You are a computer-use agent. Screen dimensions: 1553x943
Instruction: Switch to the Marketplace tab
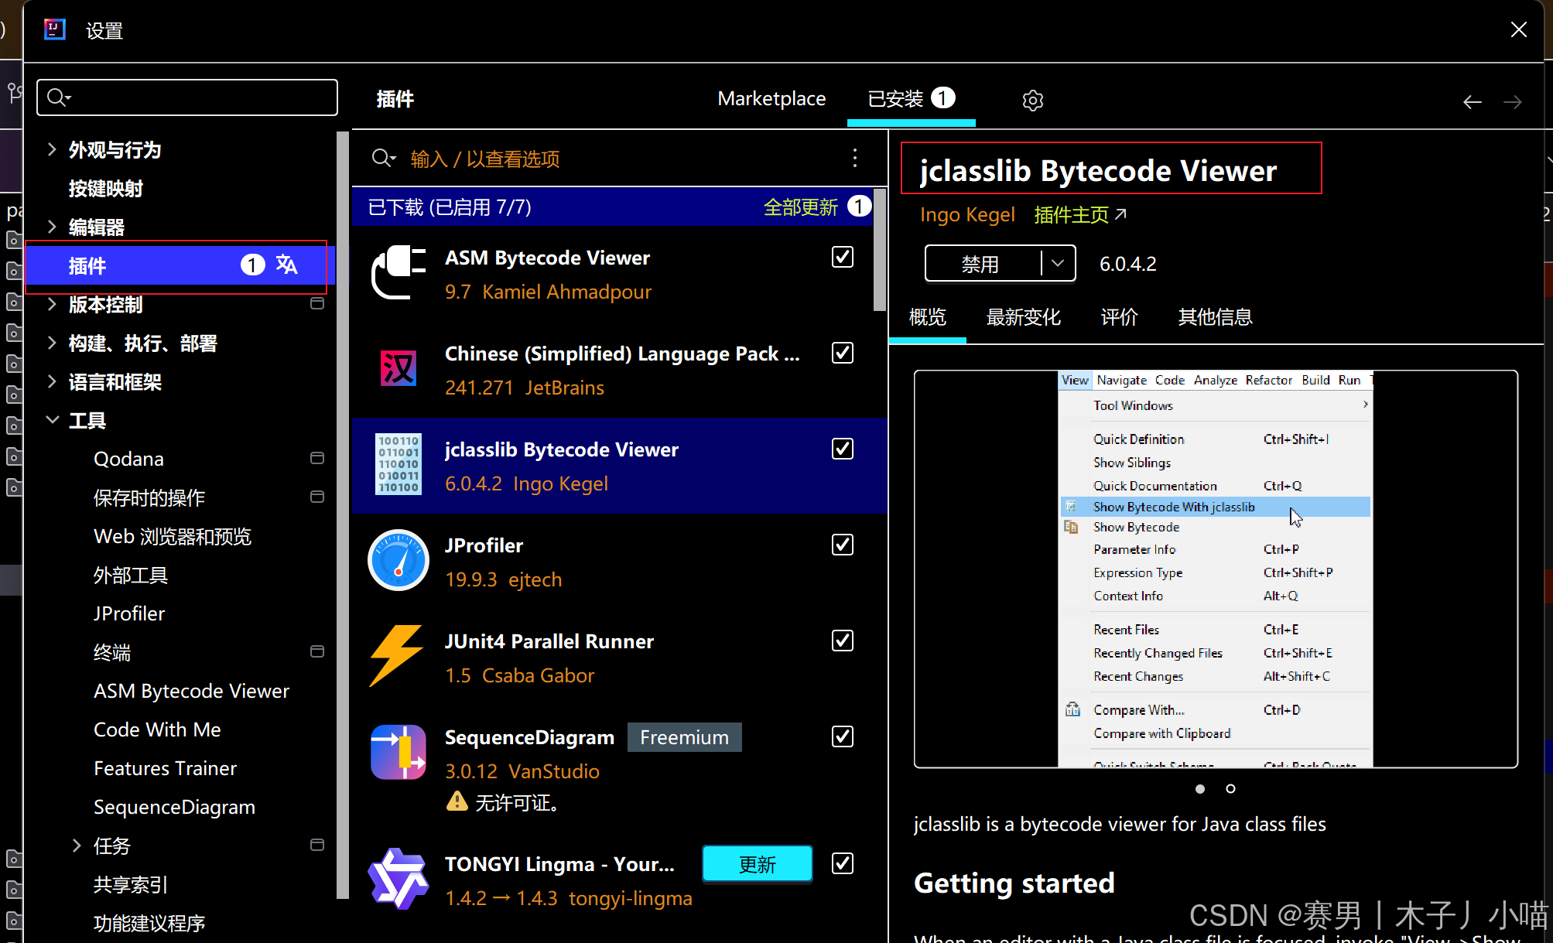771,99
